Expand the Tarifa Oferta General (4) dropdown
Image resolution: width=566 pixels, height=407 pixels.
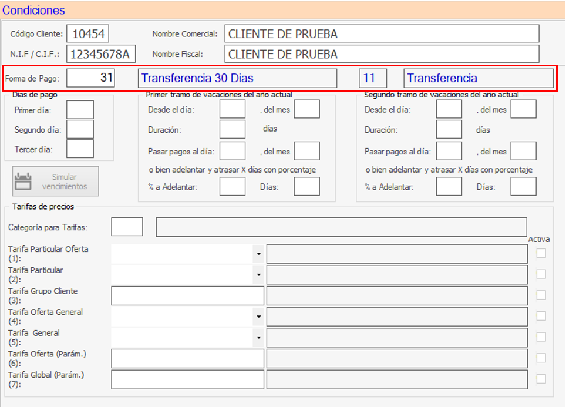[x=259, y=317]
